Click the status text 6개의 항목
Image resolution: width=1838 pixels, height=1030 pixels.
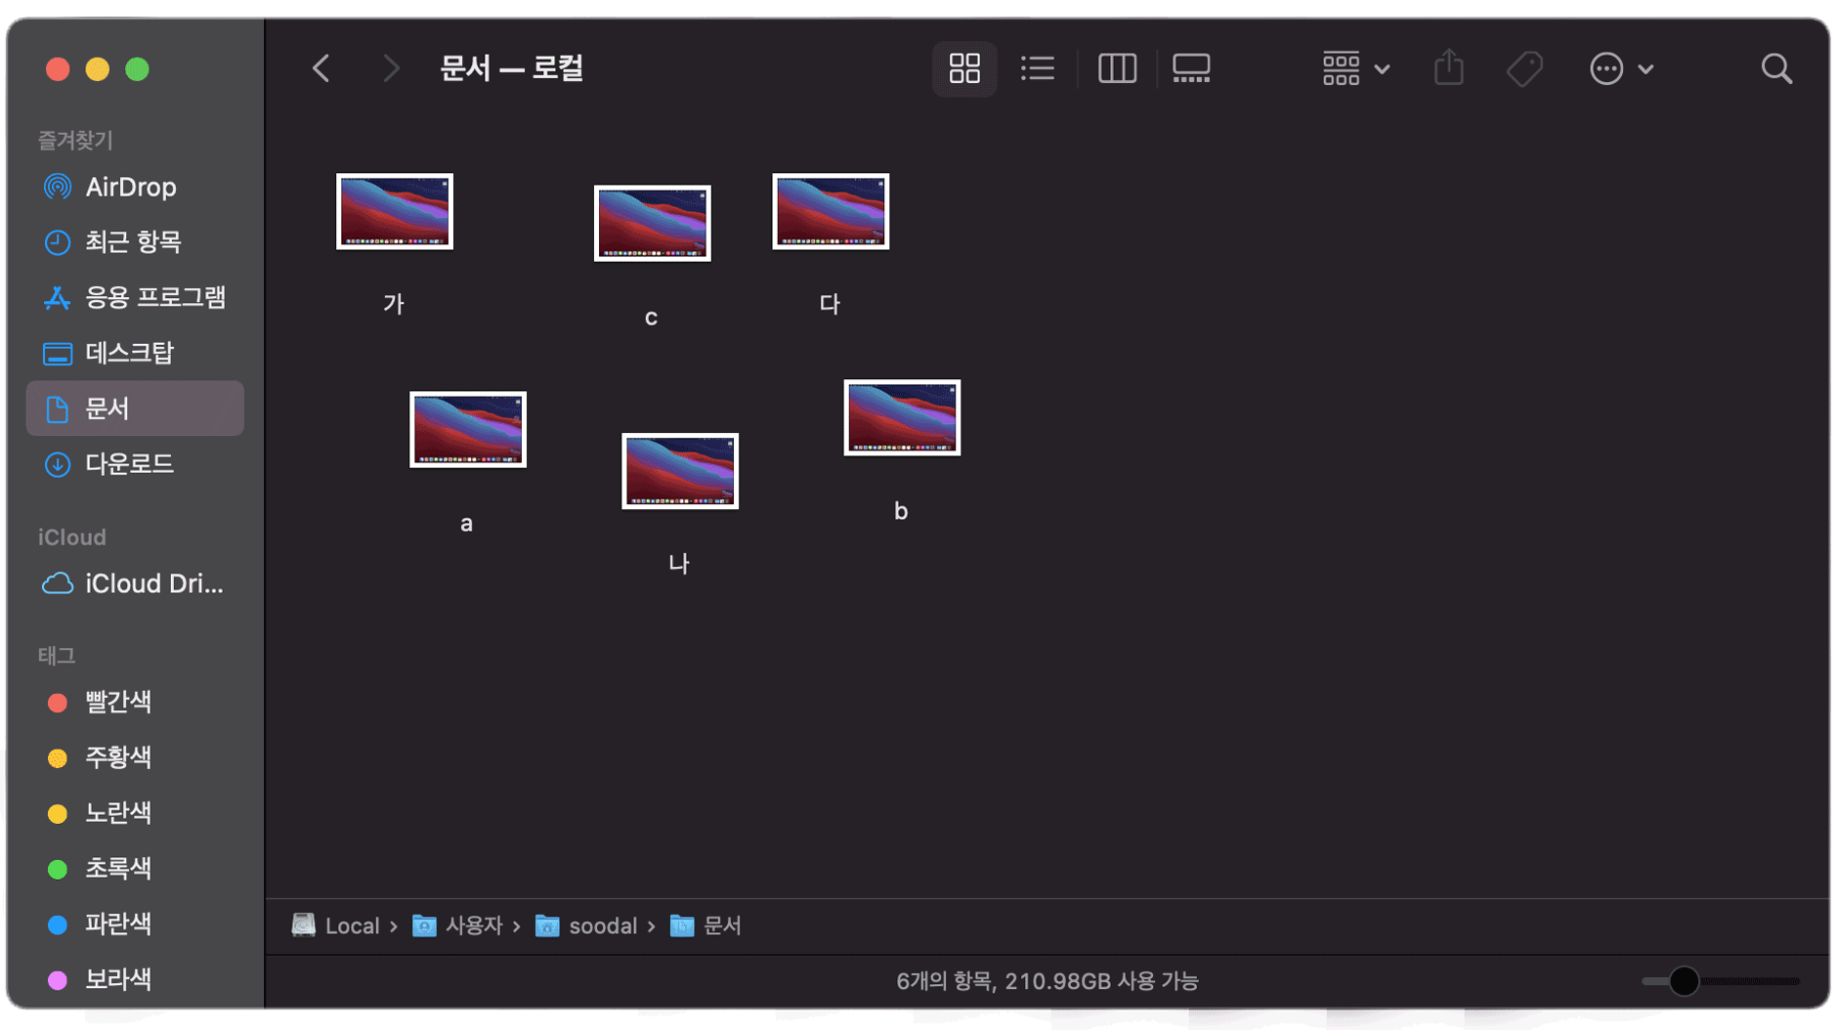point(946,981)
